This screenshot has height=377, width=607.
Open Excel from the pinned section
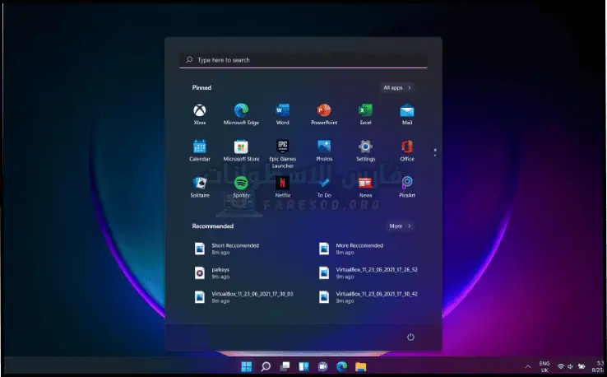click(366, 111)
